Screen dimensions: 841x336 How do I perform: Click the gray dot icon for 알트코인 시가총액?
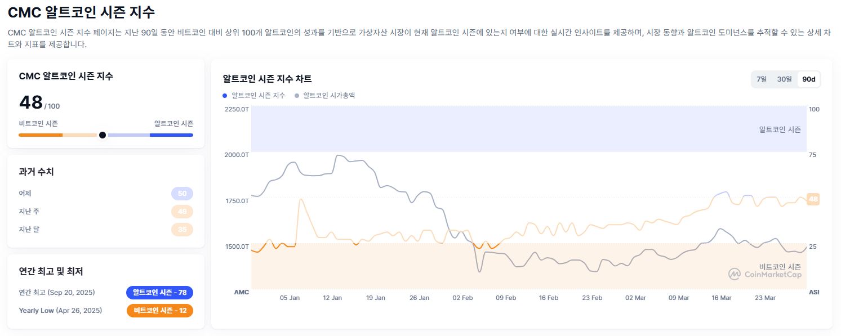(x=297, y=95)
